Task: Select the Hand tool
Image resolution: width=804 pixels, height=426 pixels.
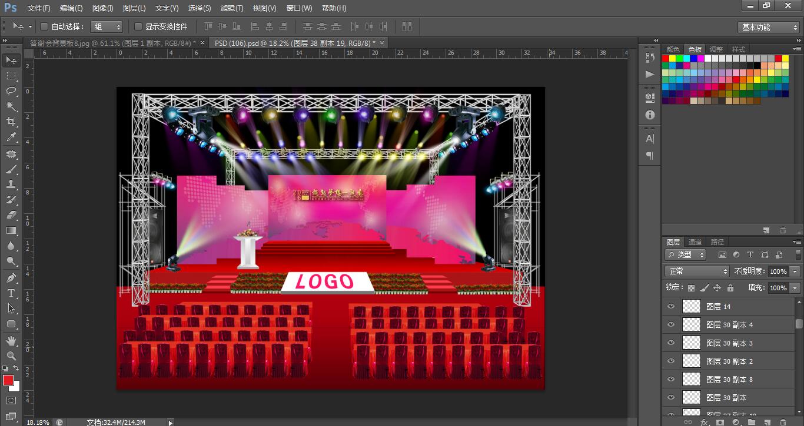Action: [11, 340]
